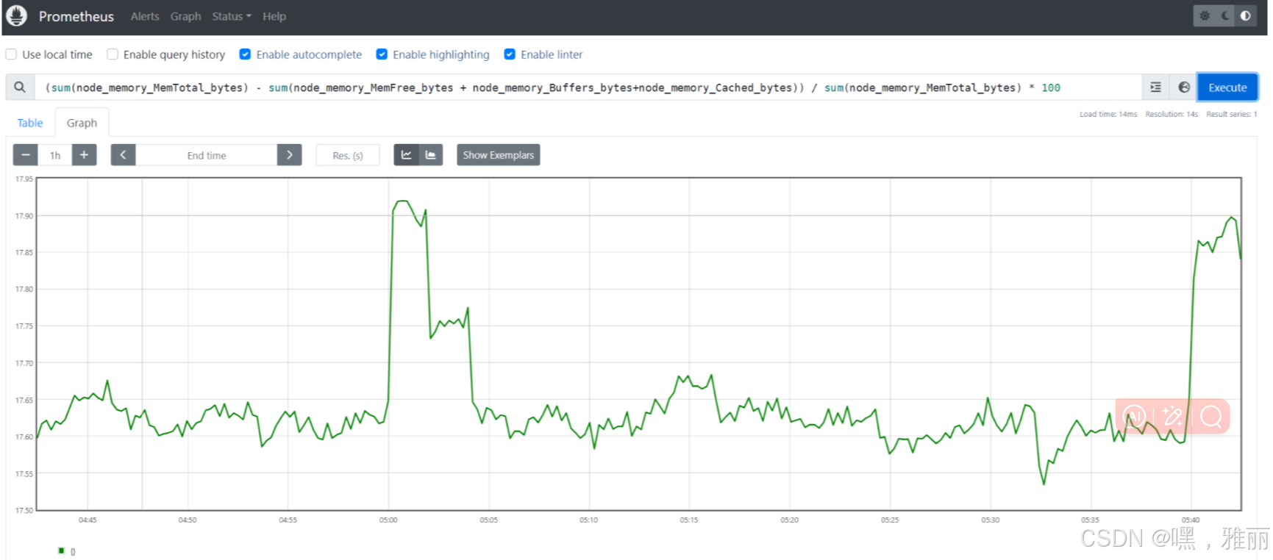Switch to the Table tab

(x=30, y=123)
